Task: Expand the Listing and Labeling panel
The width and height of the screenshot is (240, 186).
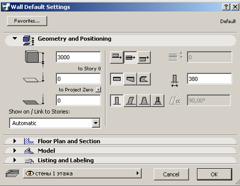Action: pos(15,160)
